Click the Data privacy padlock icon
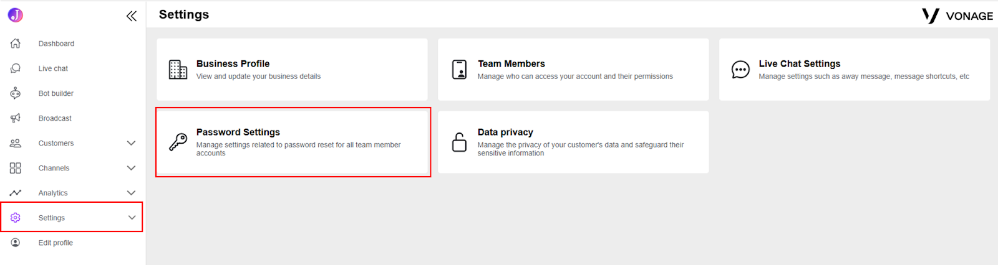998x265 pixels. pyautogui.click(x=459, y=142)
